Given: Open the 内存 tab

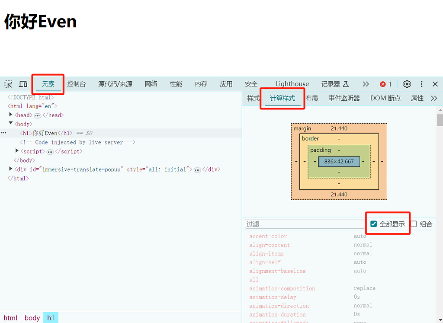Looking at the screenshot, I should click(201, 84).
